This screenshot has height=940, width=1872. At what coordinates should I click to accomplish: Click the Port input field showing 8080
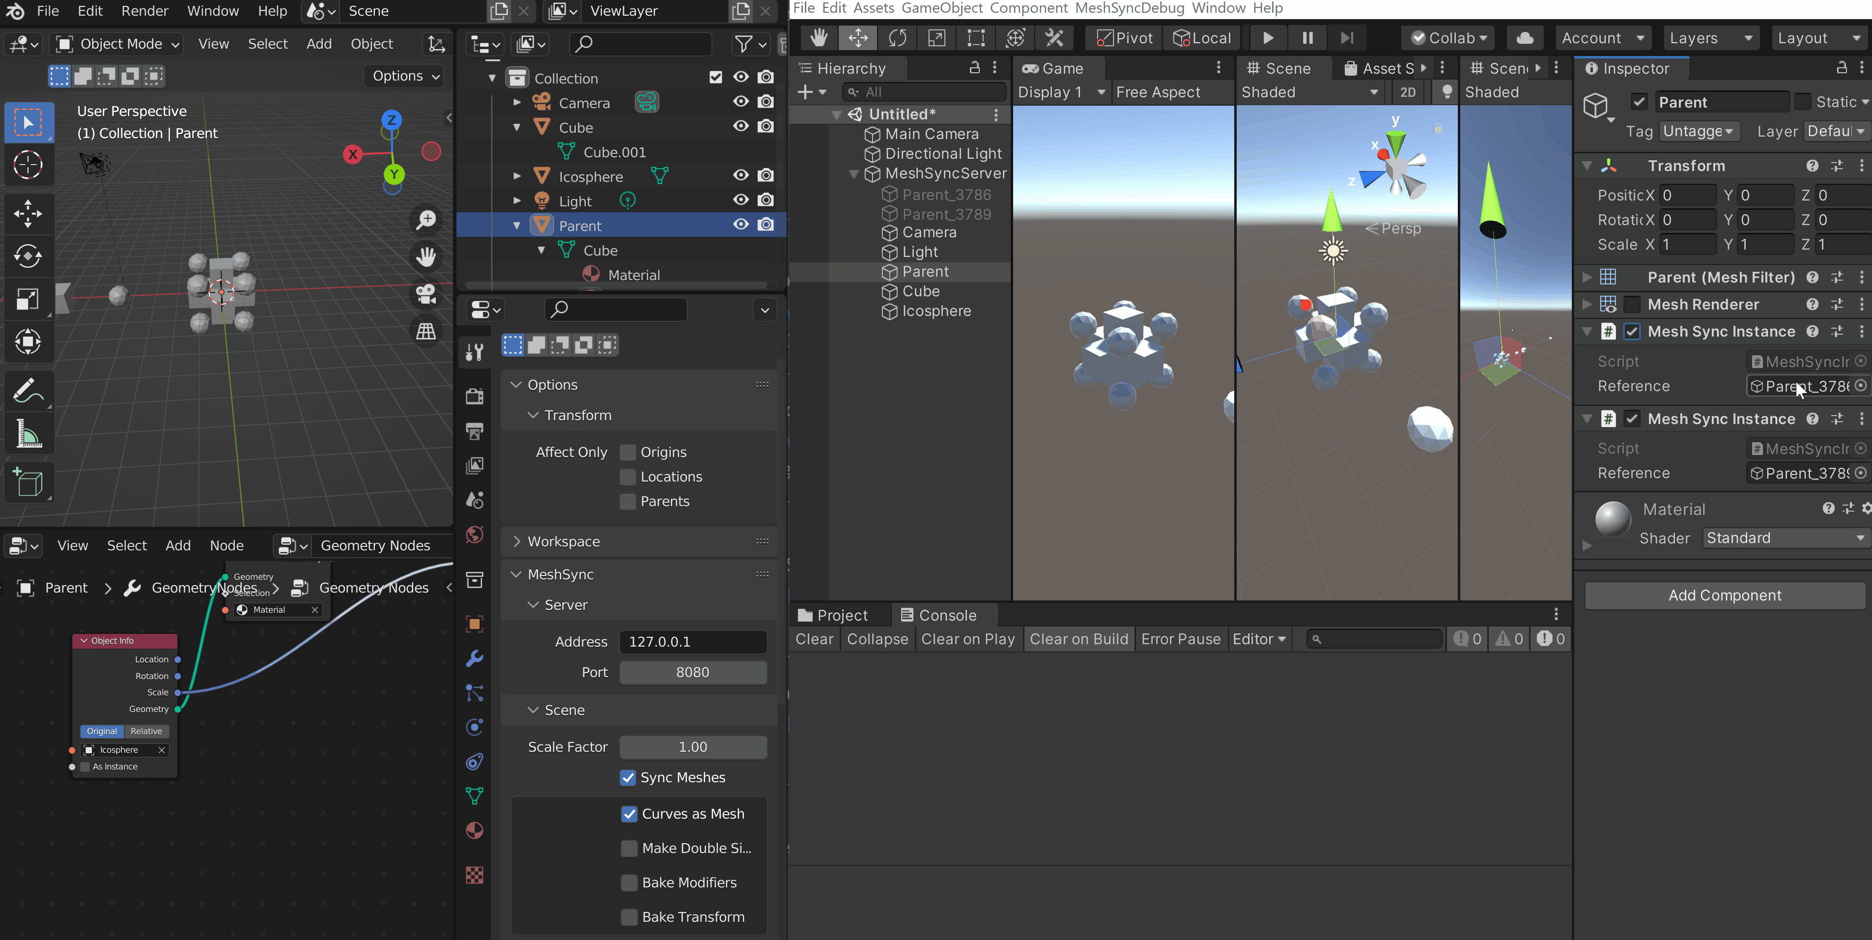click(x=693, y=673)
